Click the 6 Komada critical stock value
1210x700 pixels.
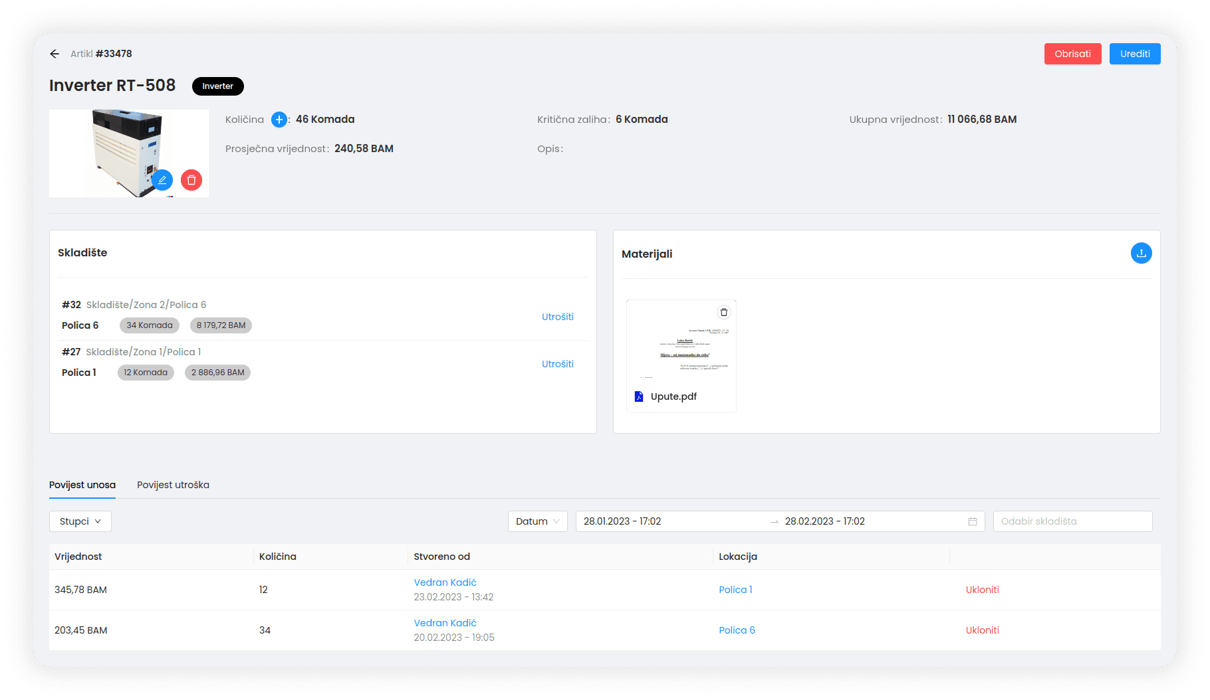pos(642,120)
